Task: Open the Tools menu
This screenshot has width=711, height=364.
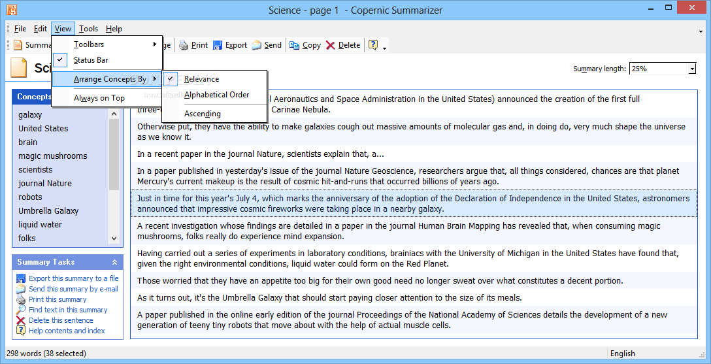Action: (88, 29)
